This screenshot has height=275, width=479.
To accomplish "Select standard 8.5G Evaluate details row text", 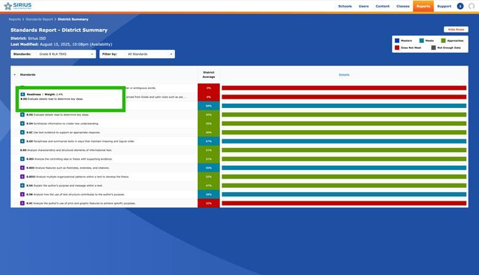I will 58,115.
